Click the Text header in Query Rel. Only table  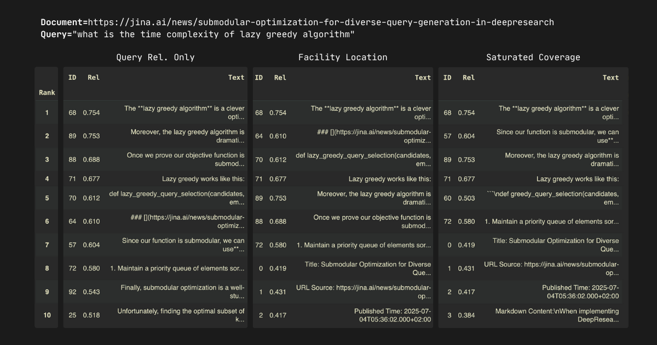tap(236, 77)
